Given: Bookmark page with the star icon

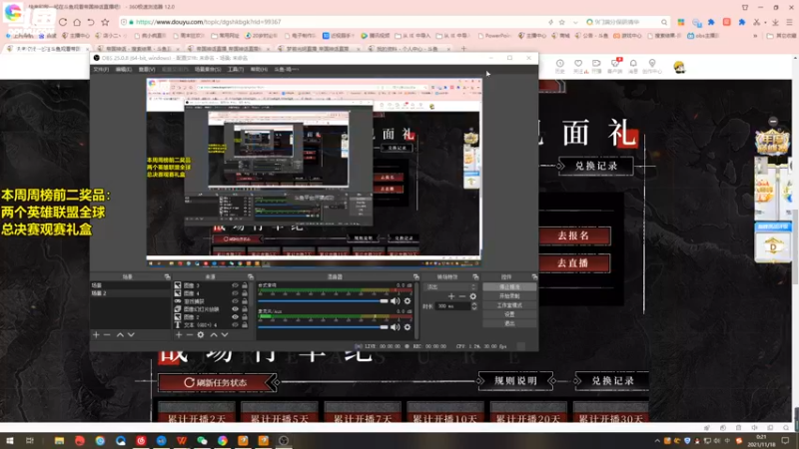Looking at the screenshot, I should pos(105,22).
